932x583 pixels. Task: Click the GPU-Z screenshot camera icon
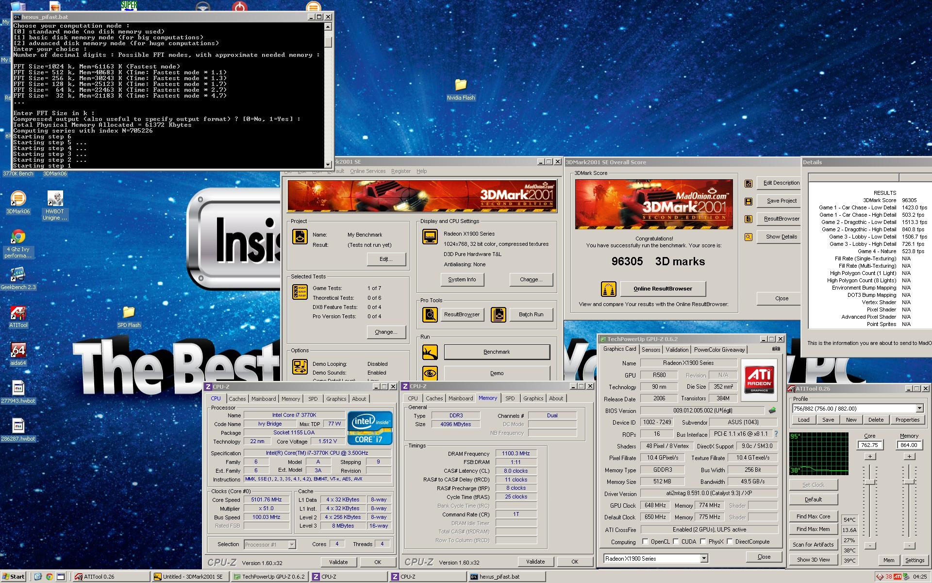pos(776,349)
